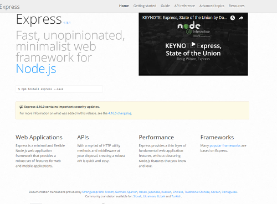Open the Portuguese translation link
This screenshot has height=204, width=277.
(x=229, y=192)
